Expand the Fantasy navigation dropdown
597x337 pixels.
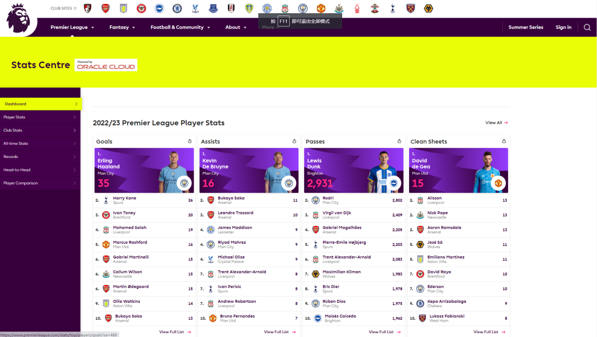[x=122, y=28]
